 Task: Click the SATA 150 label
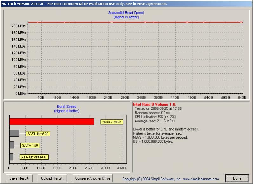tap(30, 146)
